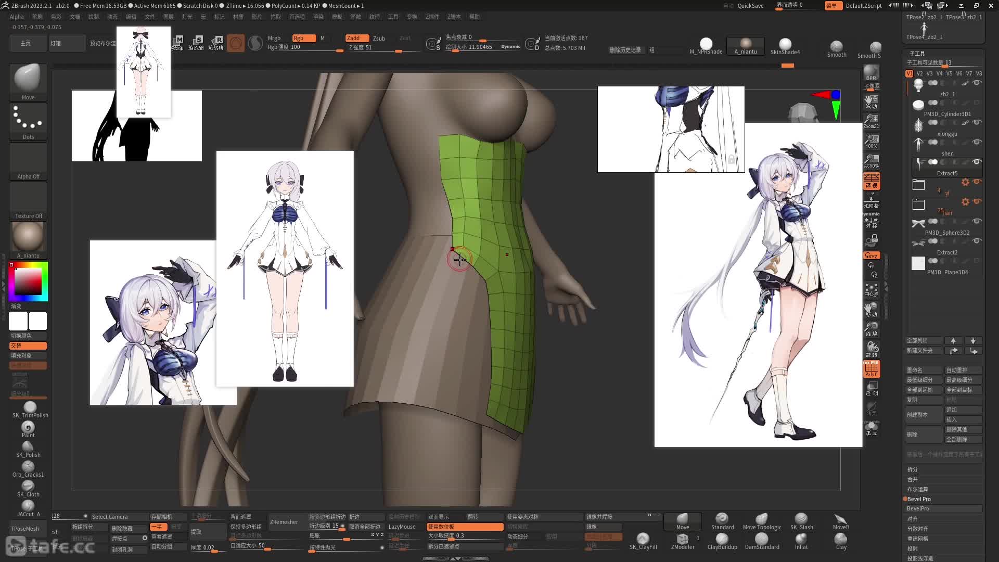Open the 帮助 (Help) menu
The image size is (999, 562).
point(475,17)
